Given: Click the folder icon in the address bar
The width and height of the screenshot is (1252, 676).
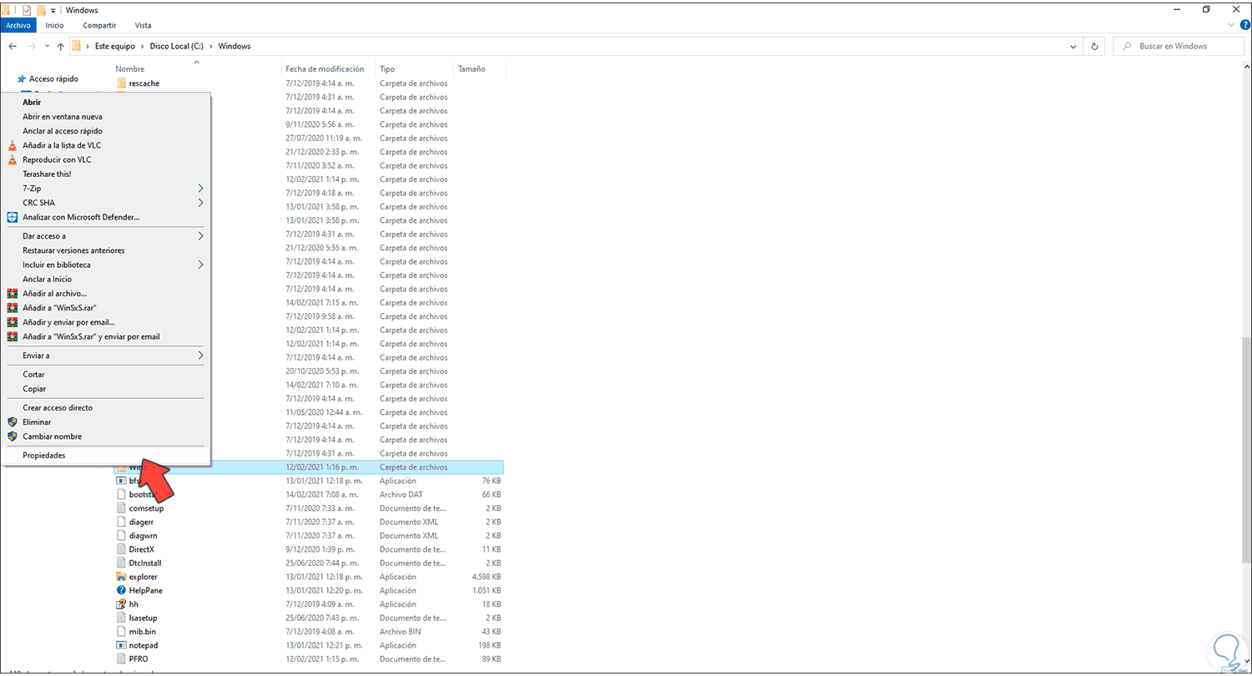Looking at the screenshot, I should click(78, 46).
